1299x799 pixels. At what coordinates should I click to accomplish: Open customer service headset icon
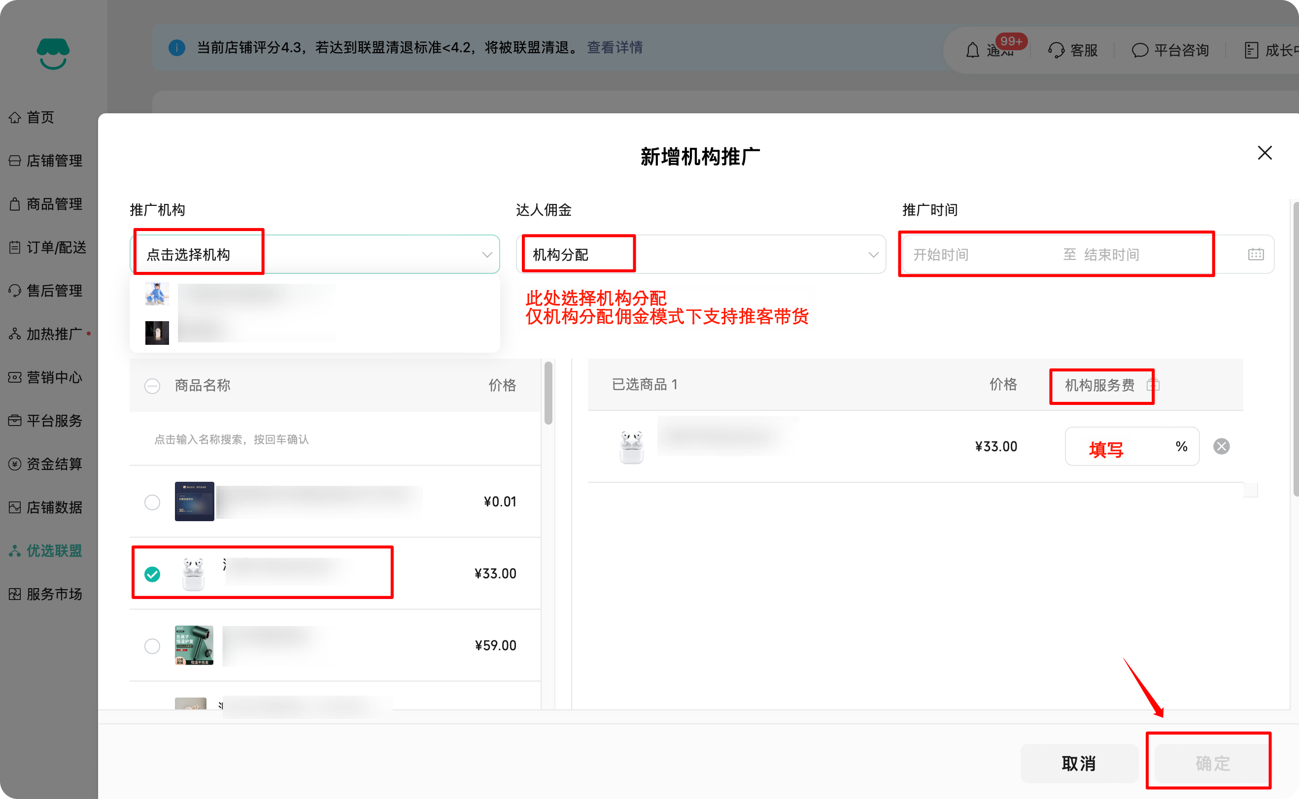tap(1056, 50)
